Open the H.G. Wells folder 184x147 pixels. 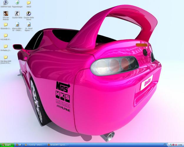coord(6,36)
